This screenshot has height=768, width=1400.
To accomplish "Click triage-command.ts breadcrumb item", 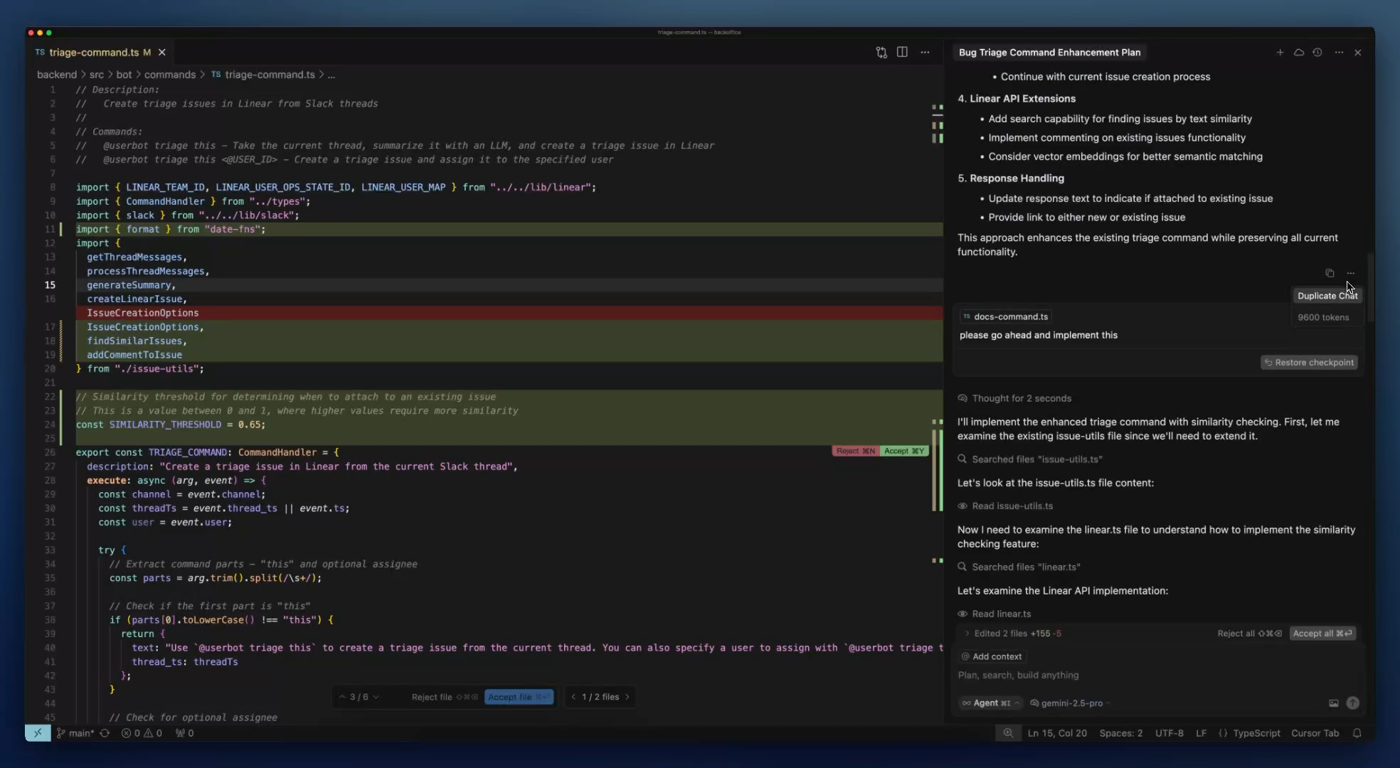I will tap(263, 75).
